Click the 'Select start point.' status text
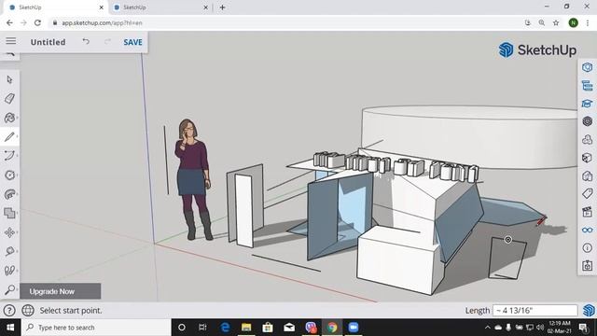Screen dimensions: 597x336 71,311
